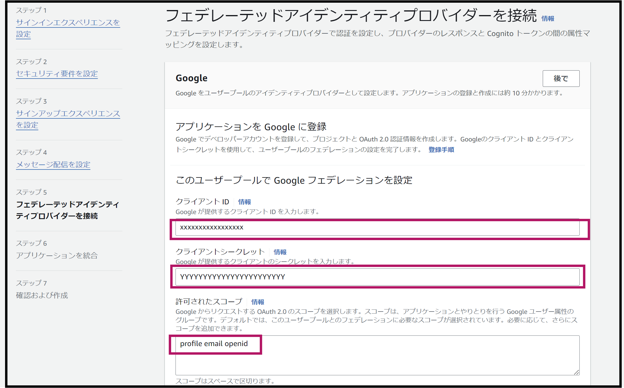Open step 3 サインアップエクスペリエンスを設定 link

(x=68, y=119)
